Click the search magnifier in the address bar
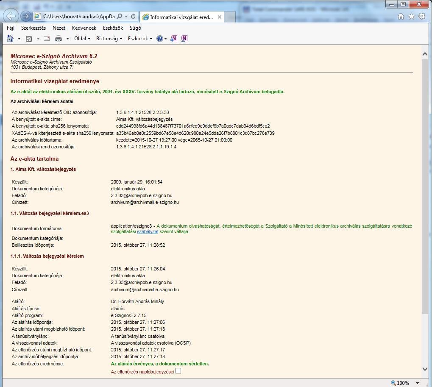 point(120,17)
